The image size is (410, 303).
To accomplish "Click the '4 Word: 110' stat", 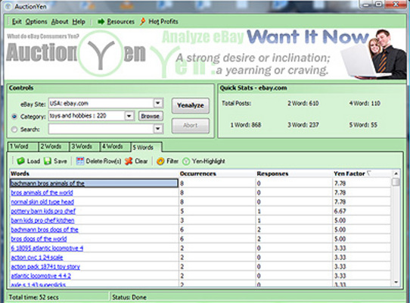I will [365, 104].
